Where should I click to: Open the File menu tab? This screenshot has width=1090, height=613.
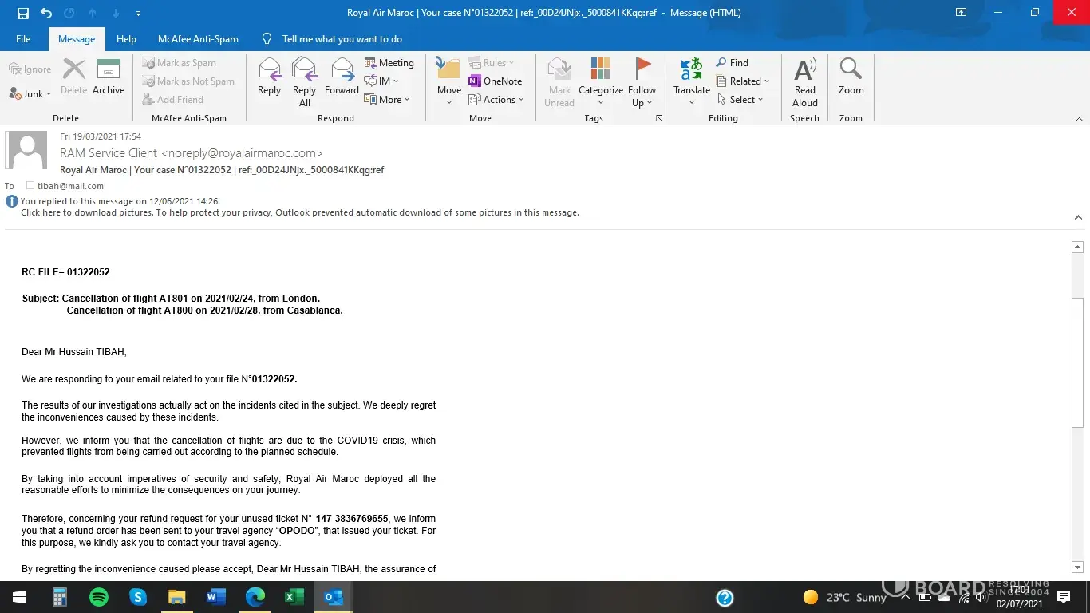[23, 39]
